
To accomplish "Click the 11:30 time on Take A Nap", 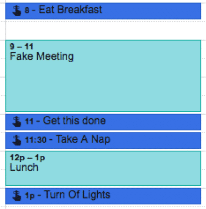I will (36, 140).
